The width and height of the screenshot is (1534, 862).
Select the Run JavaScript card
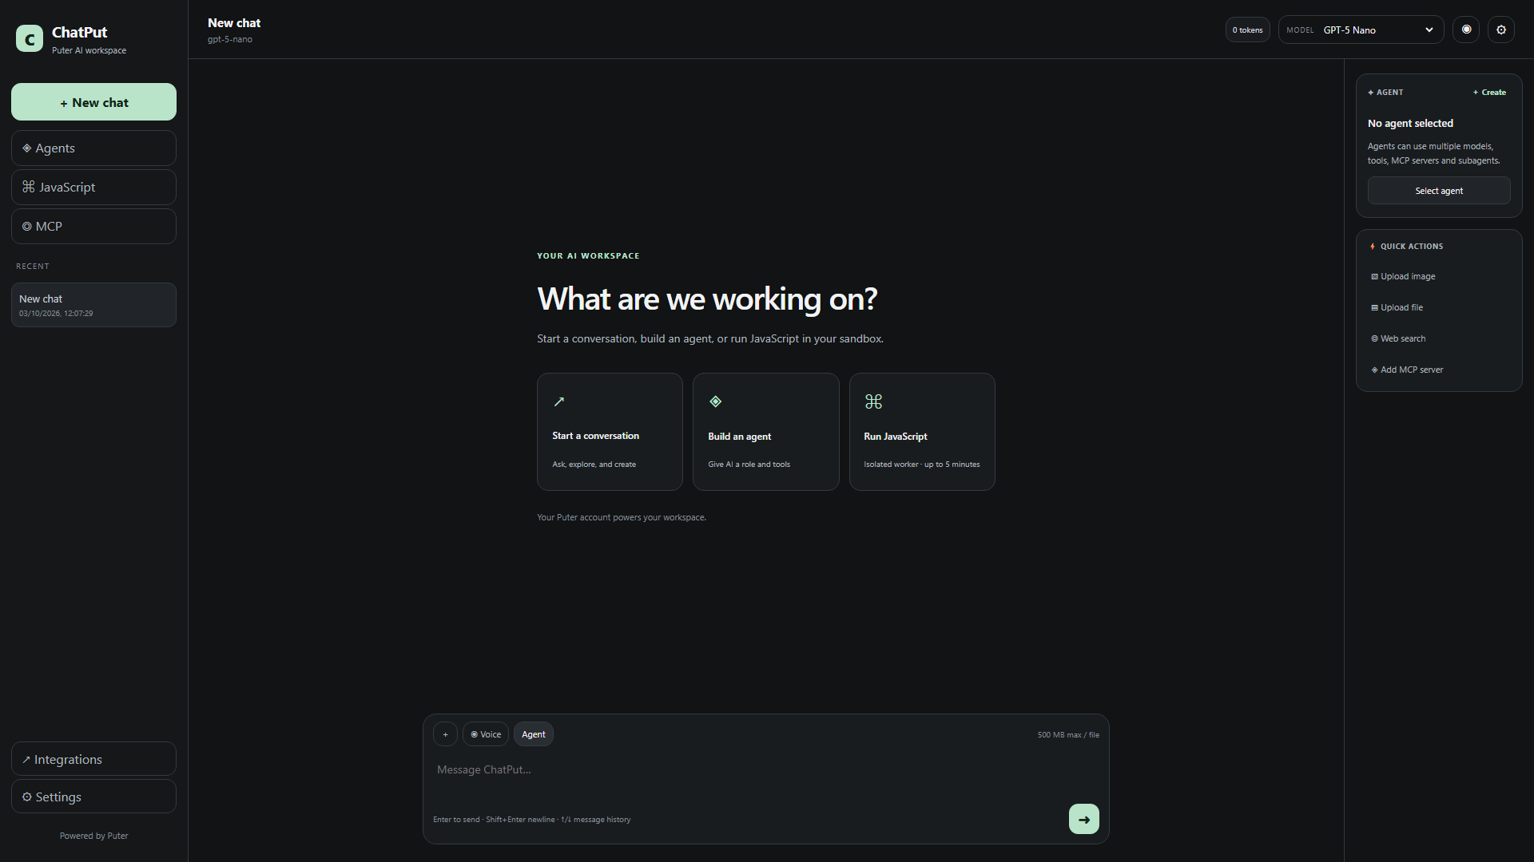pyautogui.click(x=922, y=432)
